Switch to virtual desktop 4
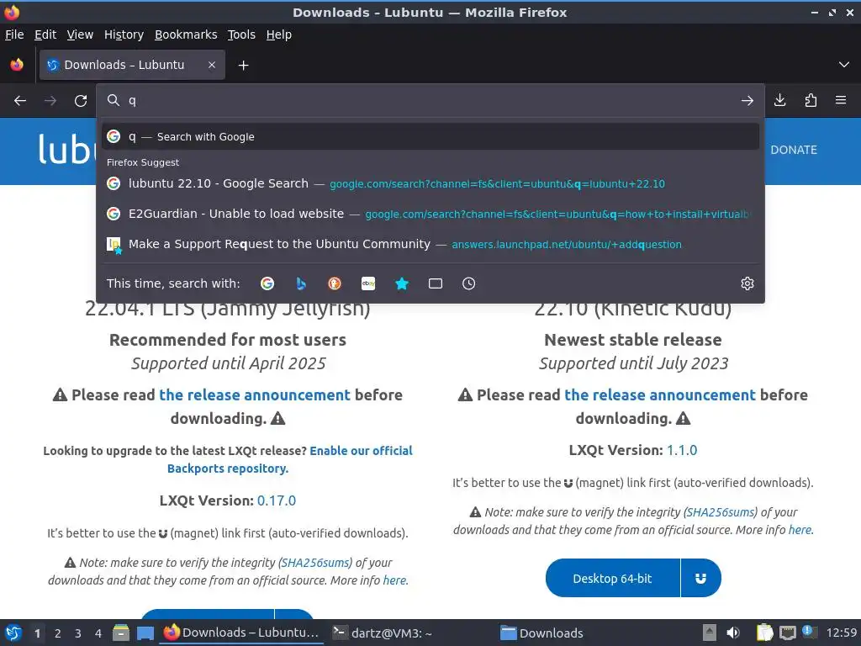861x646 pixels. pyautogui.click(x=98, y=633)
